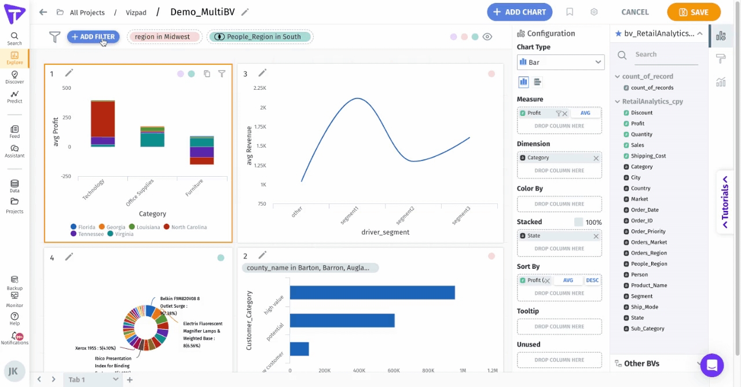Click the filter icon on chart 1
Screen dimensions: 741x387
pos(222,74)
